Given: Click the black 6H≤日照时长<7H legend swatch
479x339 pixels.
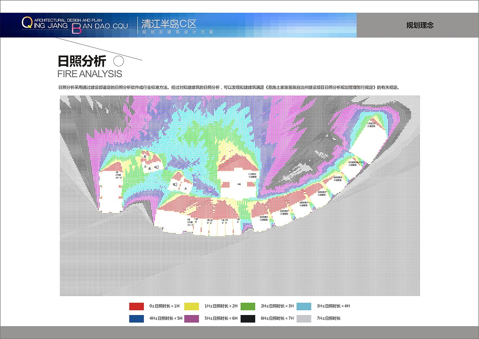Looking at the screenshot, I should tap(248, 318).
